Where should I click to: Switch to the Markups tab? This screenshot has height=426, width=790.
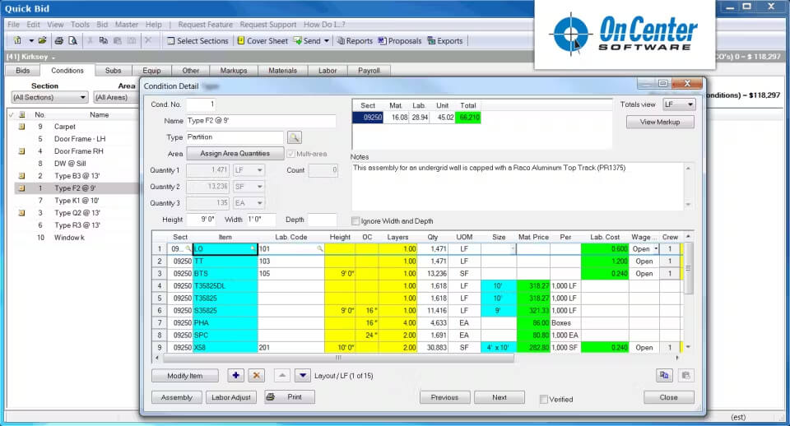[233, 71]
